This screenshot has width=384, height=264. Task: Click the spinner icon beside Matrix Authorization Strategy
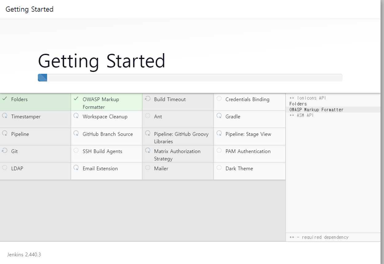pyautogui.click(x=148, y=151)
